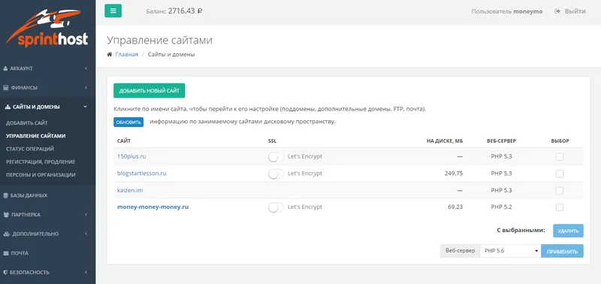
Task: Open the kaizen.im site link
Action: [x=130, y=191]
